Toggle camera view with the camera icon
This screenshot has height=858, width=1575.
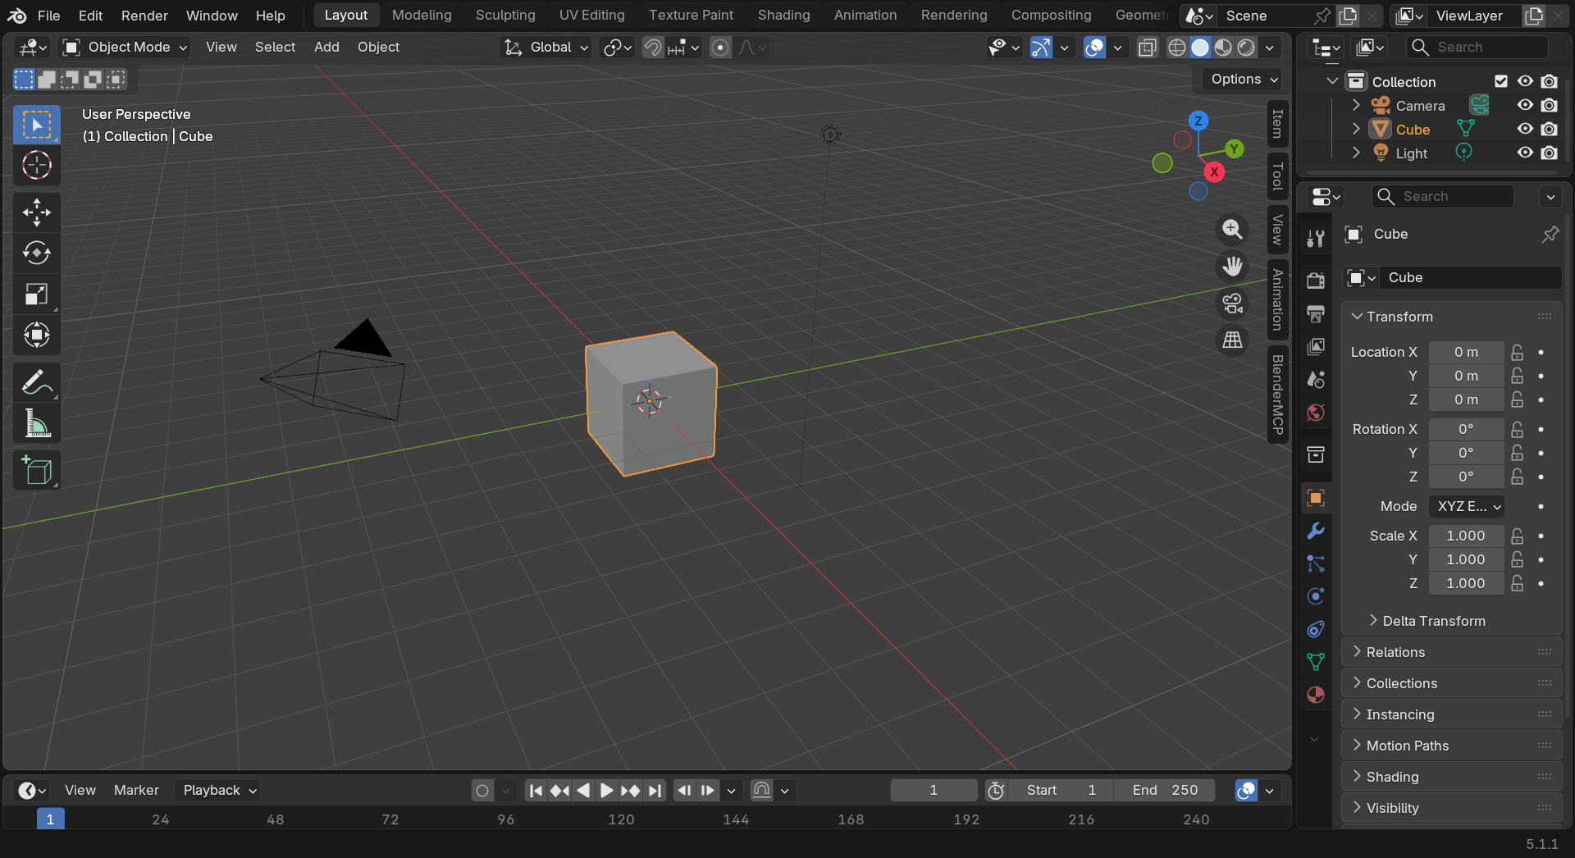(1232, 303)
